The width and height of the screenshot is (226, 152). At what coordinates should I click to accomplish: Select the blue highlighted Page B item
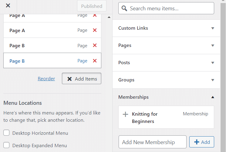coord(52,60)
